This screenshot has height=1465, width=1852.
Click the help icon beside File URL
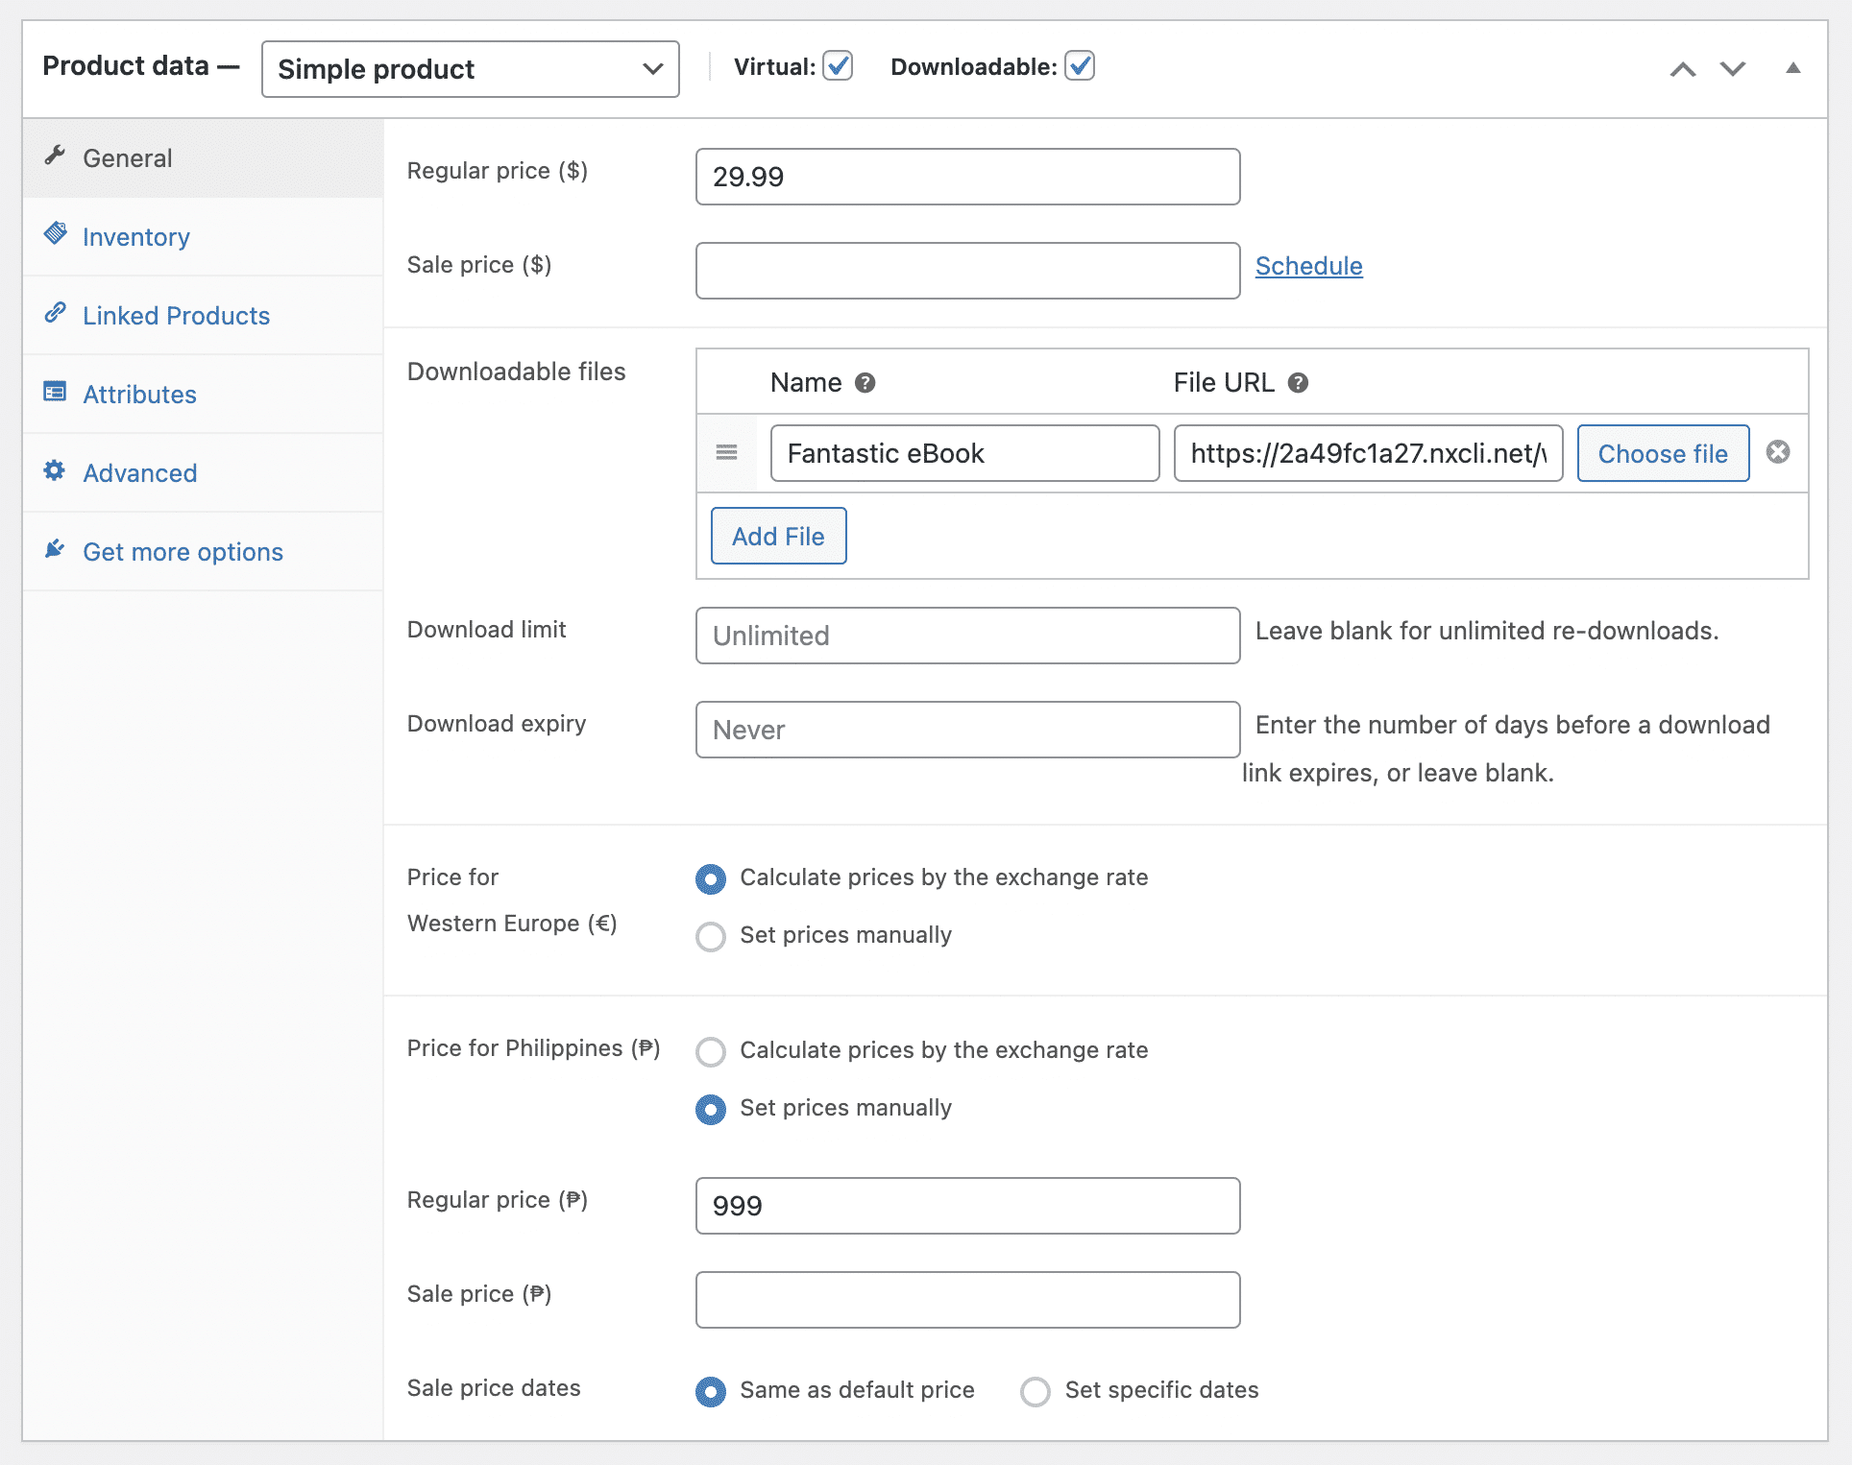tap(1298, 383)
